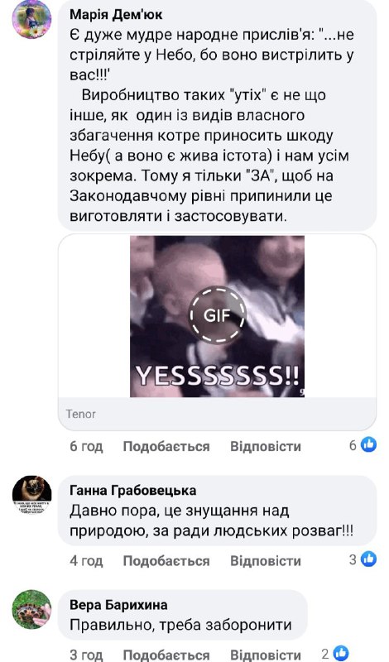Reply to Ганна Грабовецька via Відповісти
This screenshot has width=389, height=662.
point(265,561)
